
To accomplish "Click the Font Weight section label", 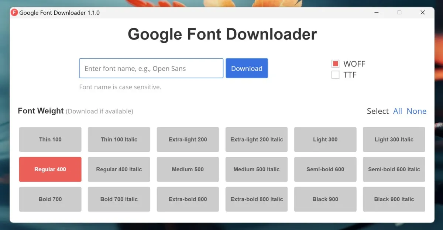I will [41, 111].
